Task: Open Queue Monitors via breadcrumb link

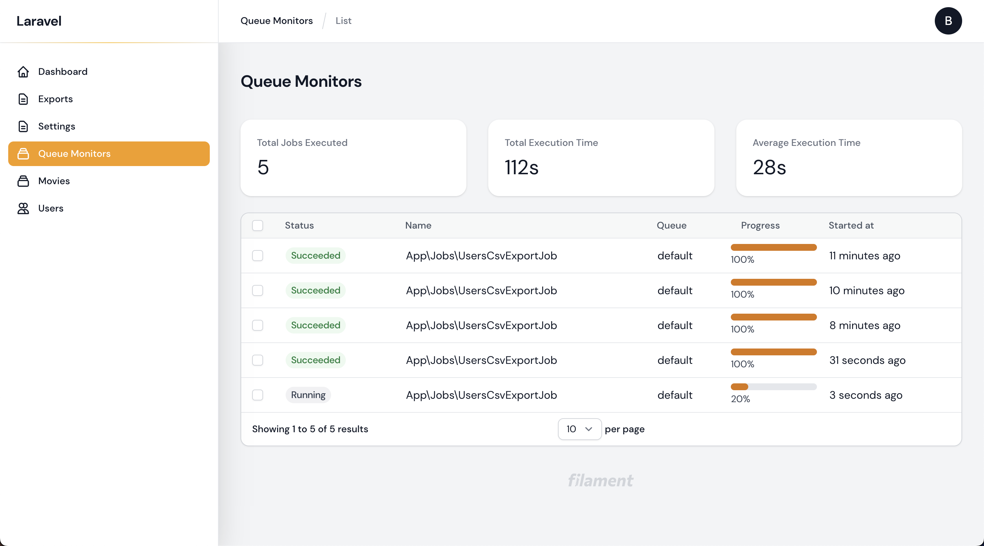Action: tap(276, 21)
